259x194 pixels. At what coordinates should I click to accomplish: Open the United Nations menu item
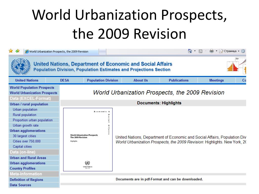pyautogui.click(x=27, y=80)
